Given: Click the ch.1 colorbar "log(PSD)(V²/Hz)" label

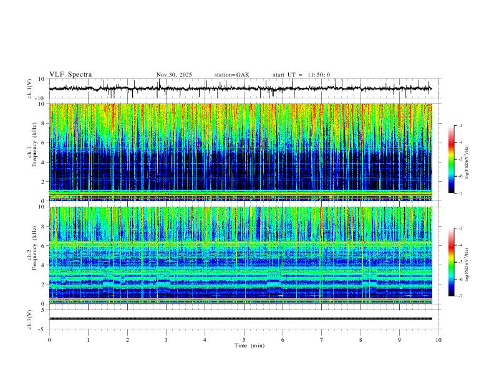Looking at the screenshot, I should tap(467, 162).
